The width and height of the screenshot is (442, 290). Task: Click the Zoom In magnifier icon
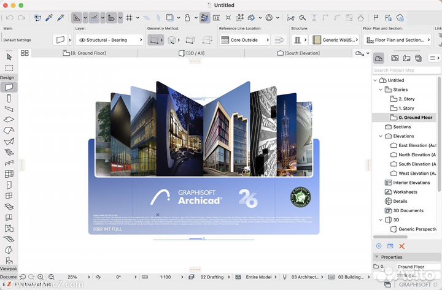[x=41, y=277]
